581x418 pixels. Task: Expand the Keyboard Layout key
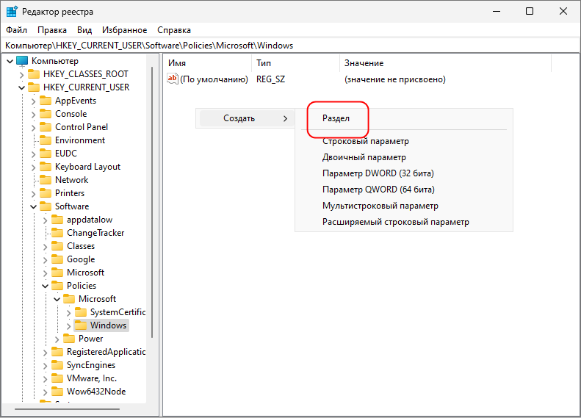click(x=33, y=167)
